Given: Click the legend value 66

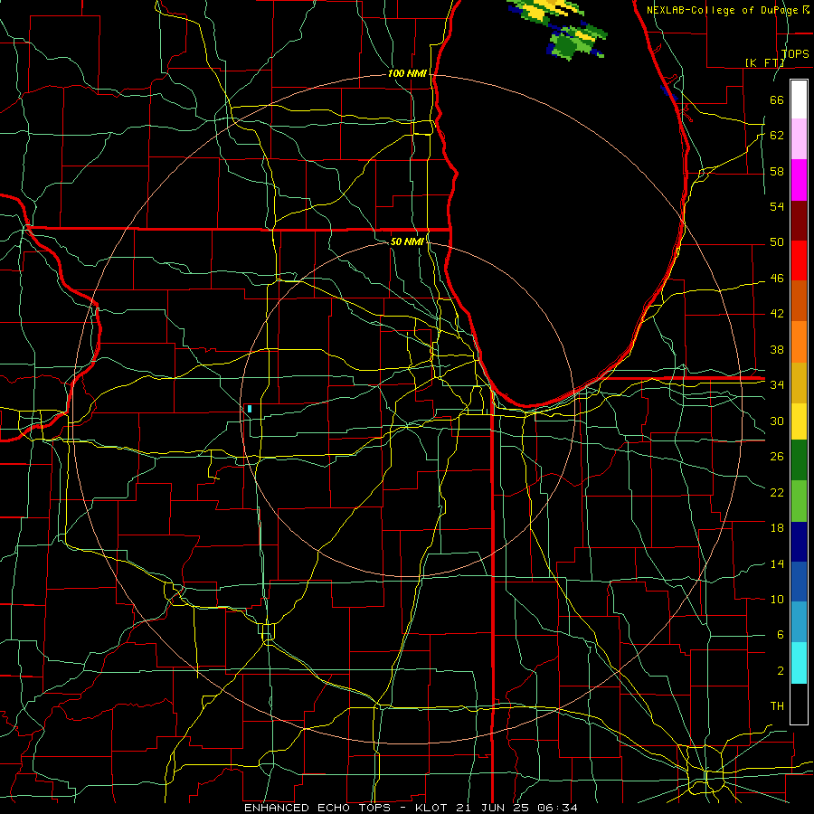Looking at the screenshot, I should 777,99.
